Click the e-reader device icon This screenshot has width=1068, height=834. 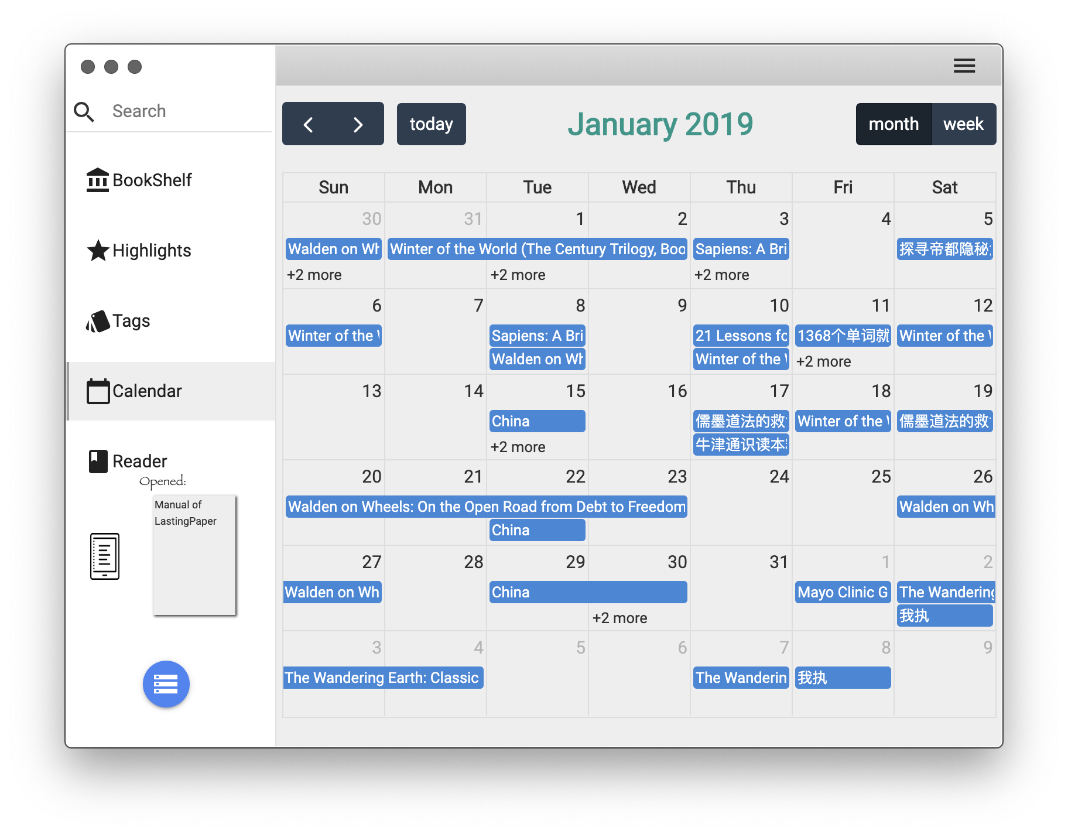[105, 556]
